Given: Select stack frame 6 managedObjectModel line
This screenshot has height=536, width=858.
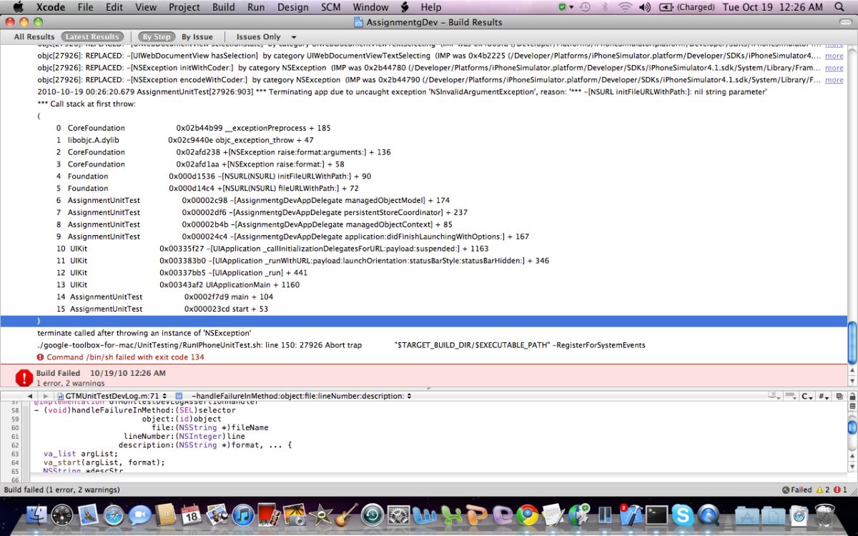Looking at the screenshot, I should 253,200.
